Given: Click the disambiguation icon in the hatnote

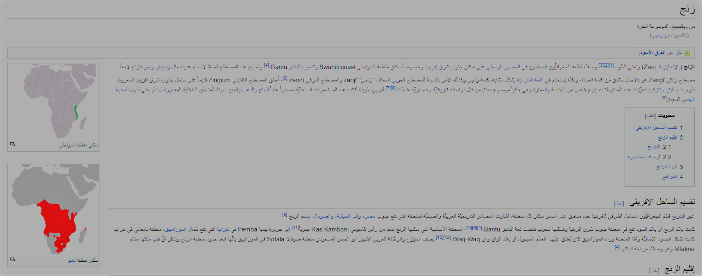Looking at the screenshot, I should pyautogui.click(x=687, y=53).
